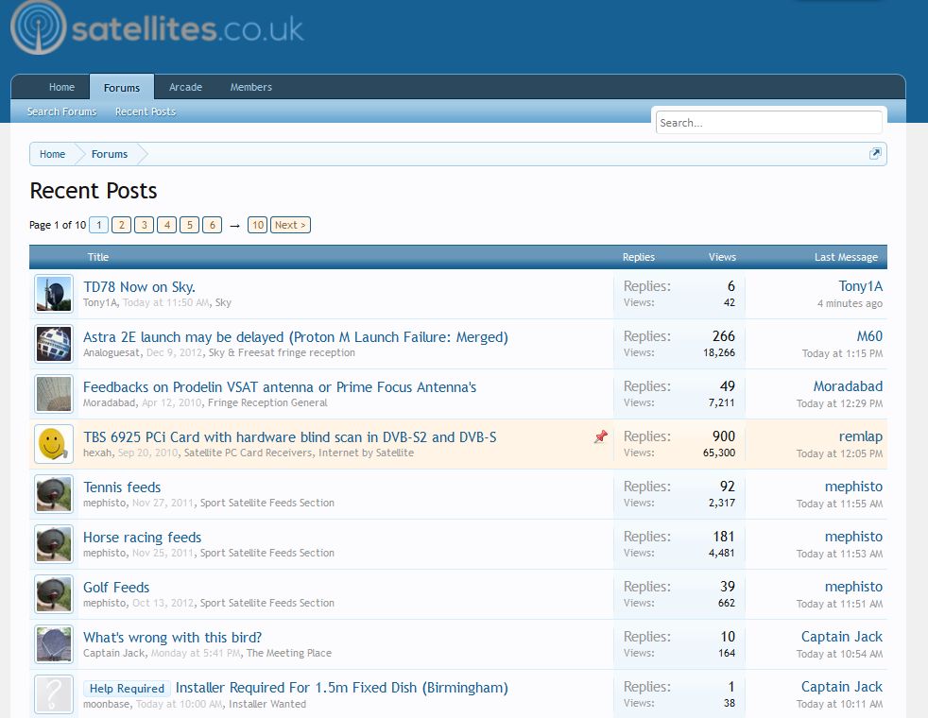Viewport: 928px width, 718px height.
Task: Open the 'Horse racing feeds' thread
Action: 142,537
